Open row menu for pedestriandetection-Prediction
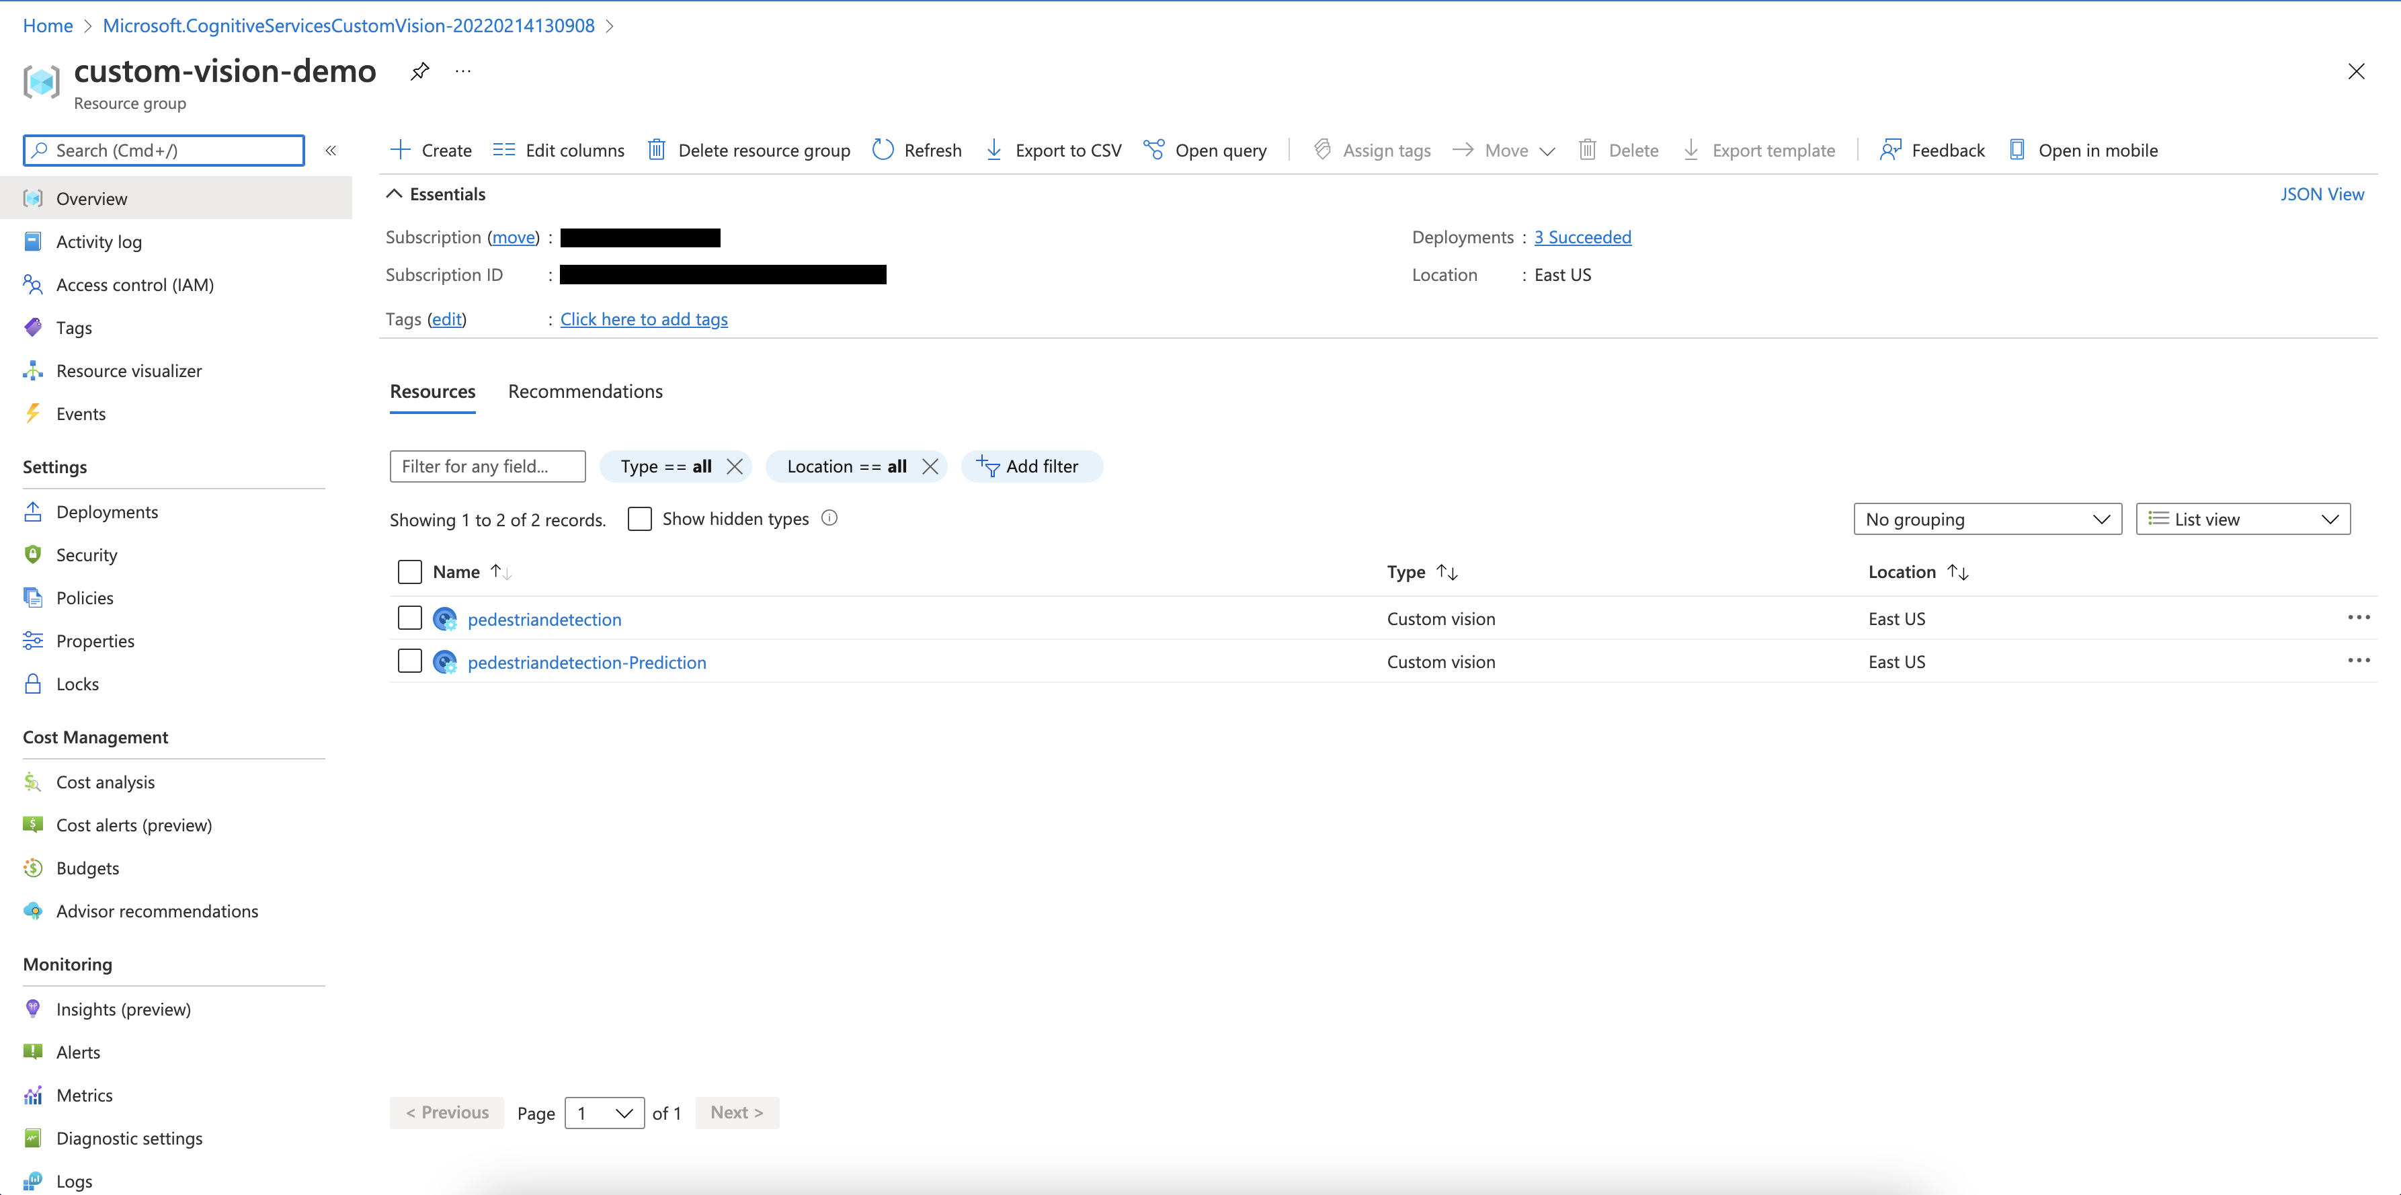The width and height of the screenshot is (2401, 1195). 2358,660
